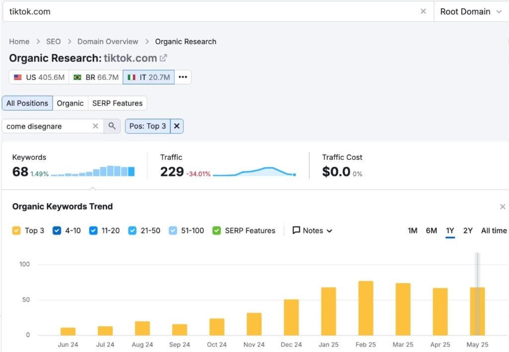Select the 1Y time range
The height and width of the screenshot is (352, 509).
(x=450, y=230)
